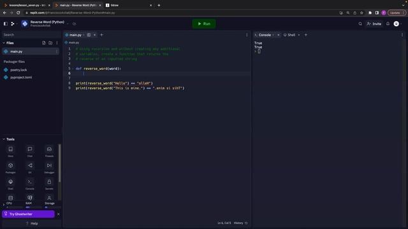Open the Secrets tool
The height and width of the screenshot is (229, 408).
pyautogui.click(x=49, y=184)
